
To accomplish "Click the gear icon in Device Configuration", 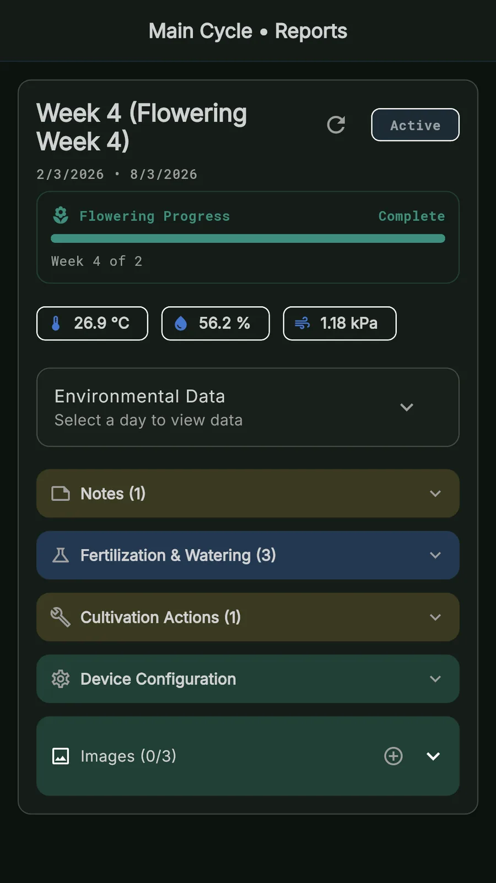I will tap(61, 679).
